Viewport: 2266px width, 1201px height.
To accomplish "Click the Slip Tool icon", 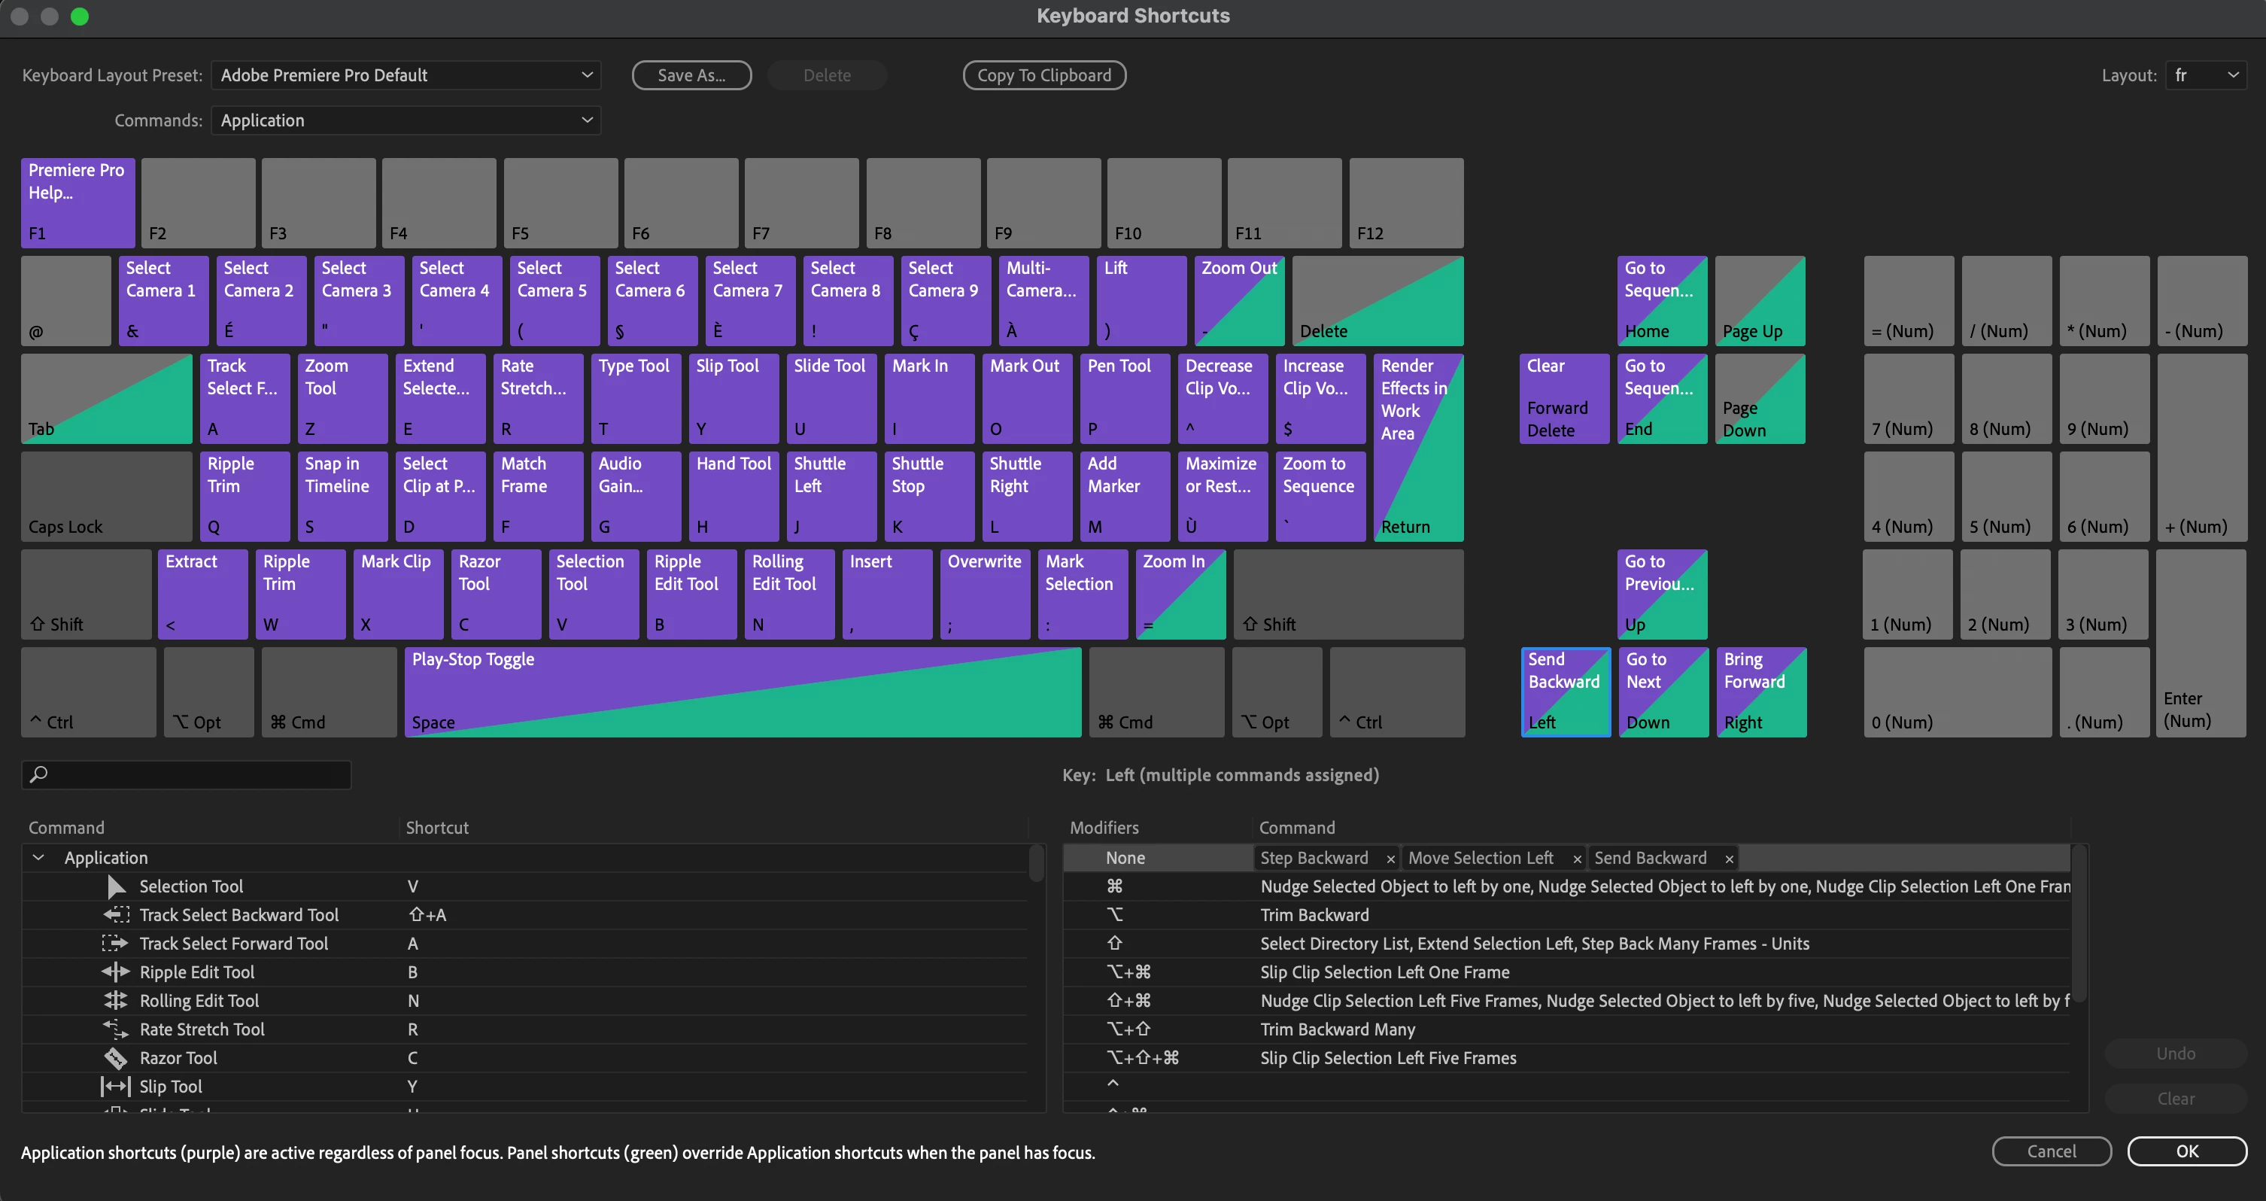I will (116, 1087).
